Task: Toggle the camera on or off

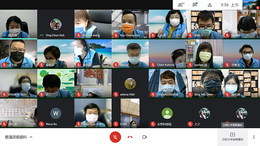Action: tap(145, 137)
